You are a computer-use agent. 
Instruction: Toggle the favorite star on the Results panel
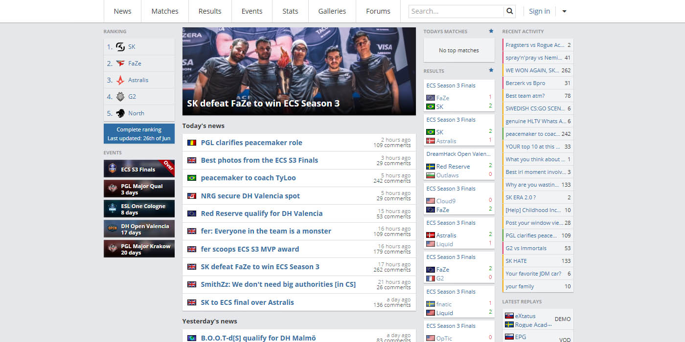click(x=491, y=70)
